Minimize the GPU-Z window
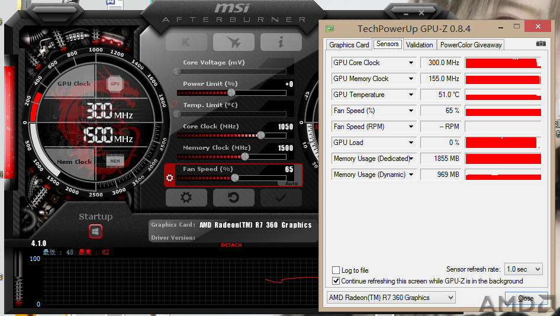 [x=501, y=27]
